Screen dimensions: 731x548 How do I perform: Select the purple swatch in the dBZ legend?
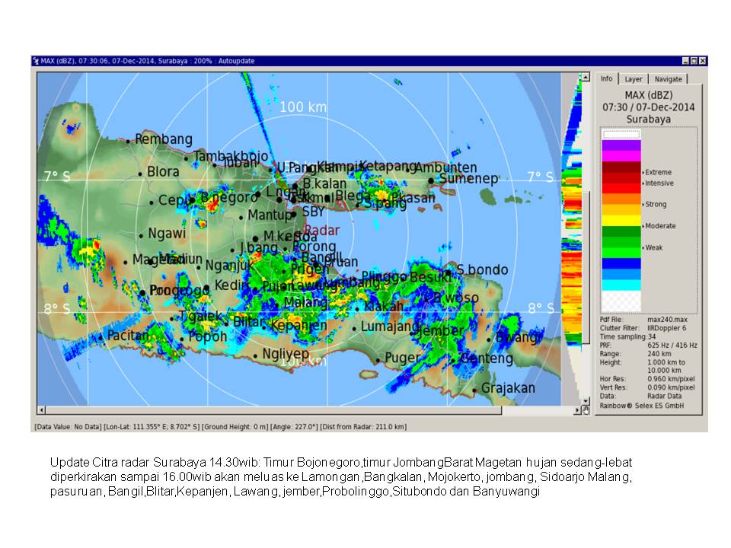tap(621, 145)
